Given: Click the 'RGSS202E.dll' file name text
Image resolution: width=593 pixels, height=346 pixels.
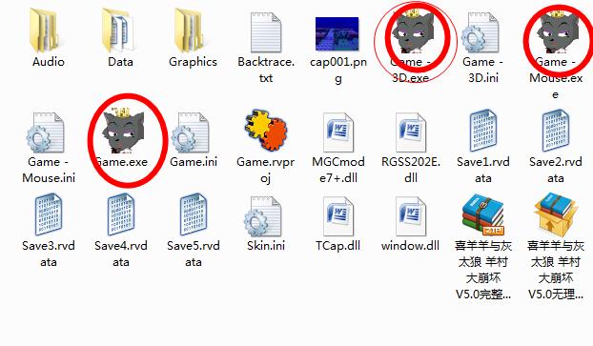Looking at the screenshot, I should (411, 170).
